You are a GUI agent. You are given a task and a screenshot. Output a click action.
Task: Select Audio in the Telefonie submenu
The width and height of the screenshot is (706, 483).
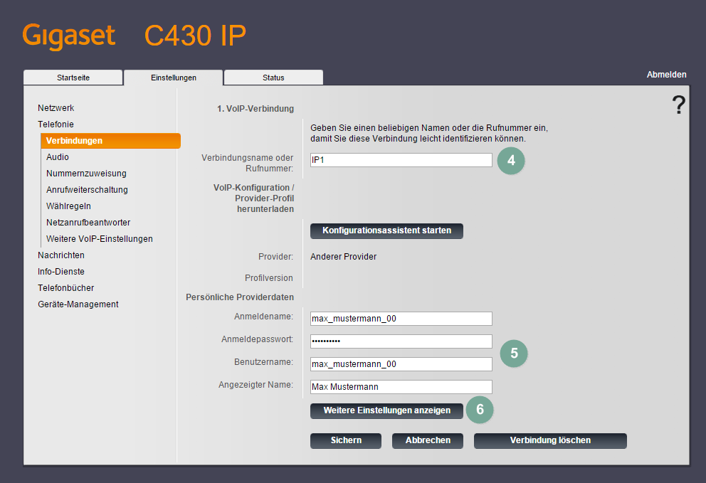tap(58, 157)
